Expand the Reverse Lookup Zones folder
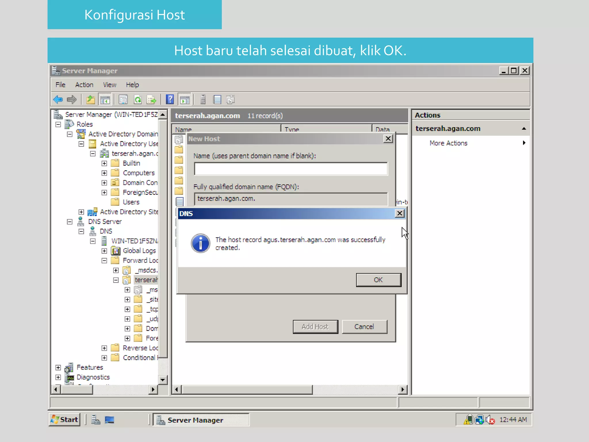 [x=104, y=348]
